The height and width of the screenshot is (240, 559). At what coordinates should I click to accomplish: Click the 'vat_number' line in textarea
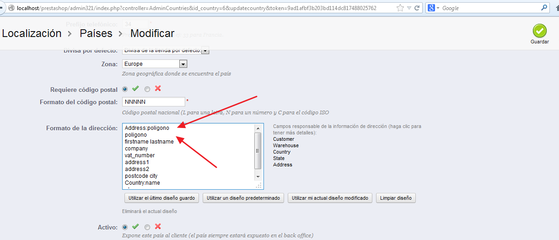pyautogui.click(x=140, y=155)
